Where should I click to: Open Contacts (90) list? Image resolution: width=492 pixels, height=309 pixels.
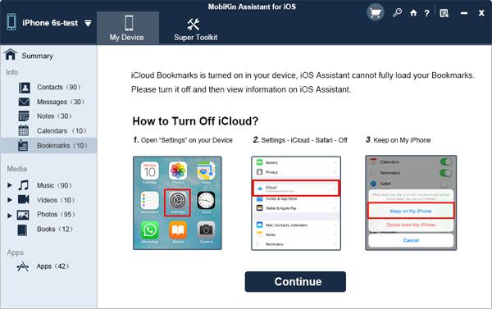pyautogui.click(x=59, y=87)
